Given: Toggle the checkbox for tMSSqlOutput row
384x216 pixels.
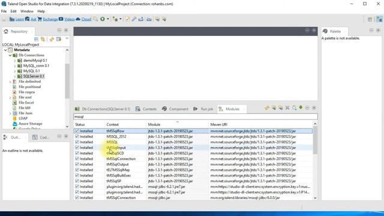Looking at the screenshot, I should coord(77,164).
